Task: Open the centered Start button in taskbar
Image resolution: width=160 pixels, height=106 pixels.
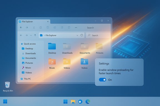Action: [x=65, y=102]
